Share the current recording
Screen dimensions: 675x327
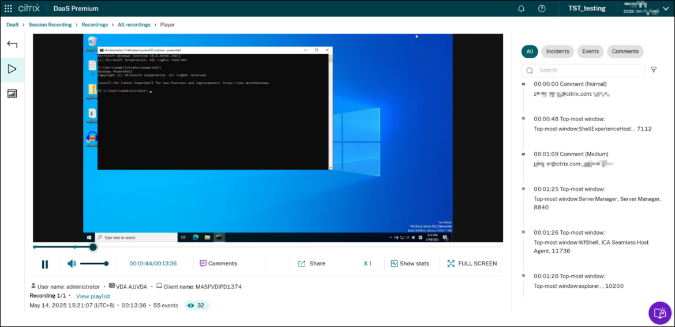[x=312, y=264]
